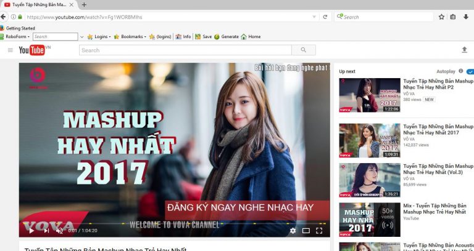The width and height of the screenshot is (474, 251).
Task: Click the YouTube upload icon
Action: [x=464, y=50]
